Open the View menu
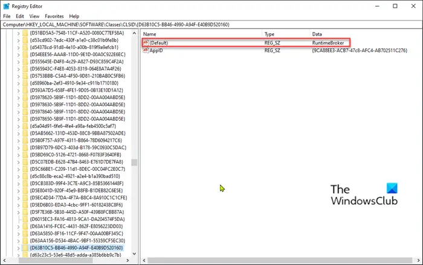423x265 pixels. tap(34, 16)
